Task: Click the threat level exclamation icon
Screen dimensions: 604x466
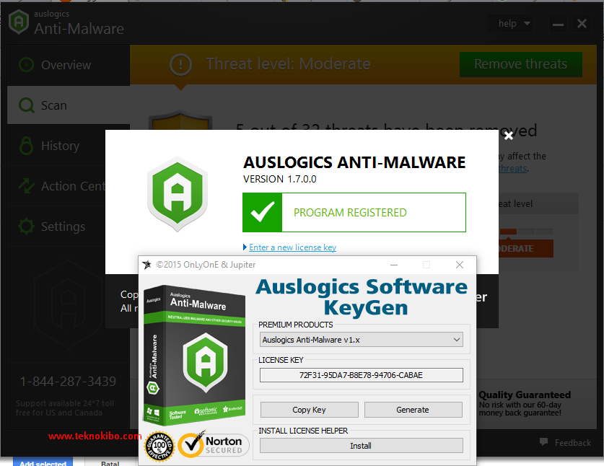Action: click(180, 64)
